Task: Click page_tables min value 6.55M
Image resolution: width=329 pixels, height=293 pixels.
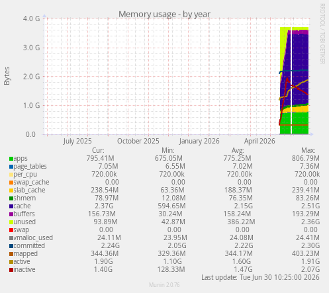Action: pyautogui.click(x=175, y=167)
